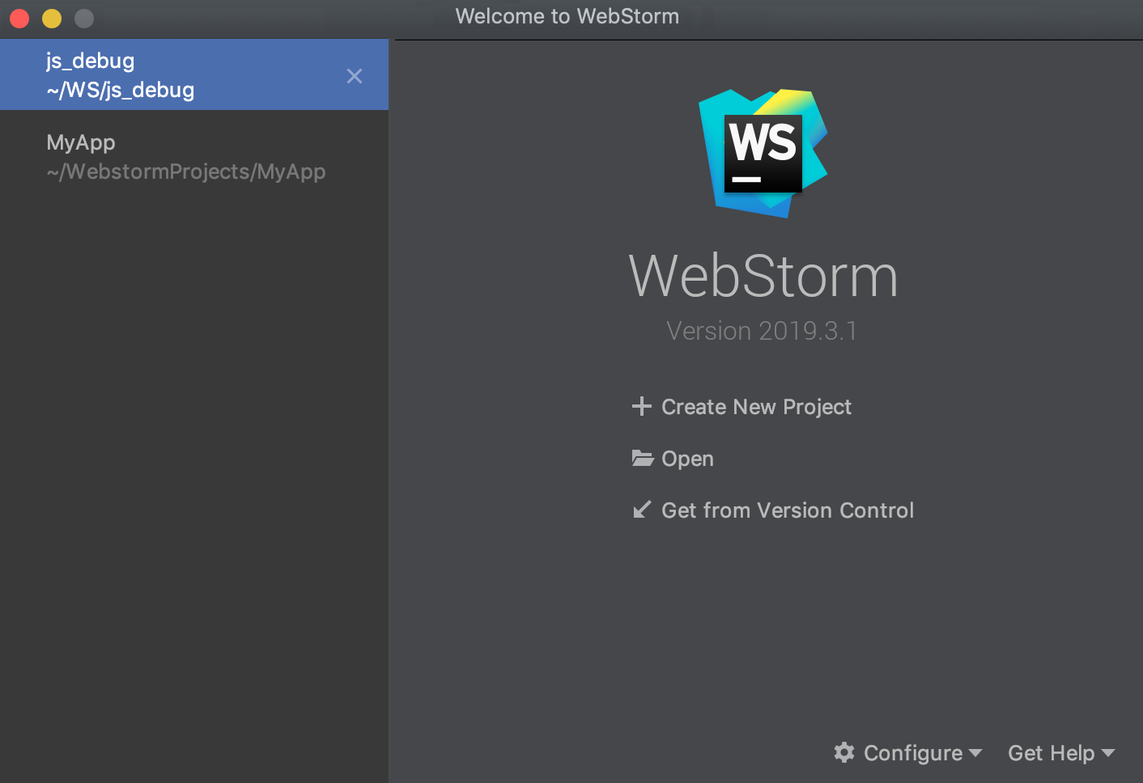Choose Get from Version Control

coord(788,510)
